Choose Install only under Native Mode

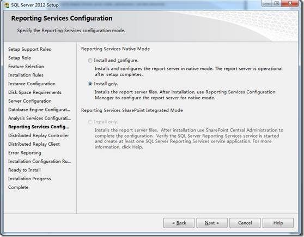click(x=90, y=84)
